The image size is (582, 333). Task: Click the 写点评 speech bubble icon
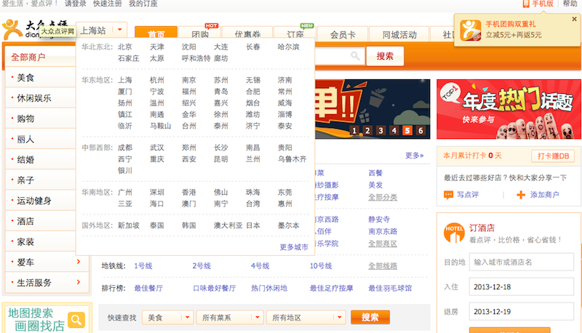pos(448,195)
